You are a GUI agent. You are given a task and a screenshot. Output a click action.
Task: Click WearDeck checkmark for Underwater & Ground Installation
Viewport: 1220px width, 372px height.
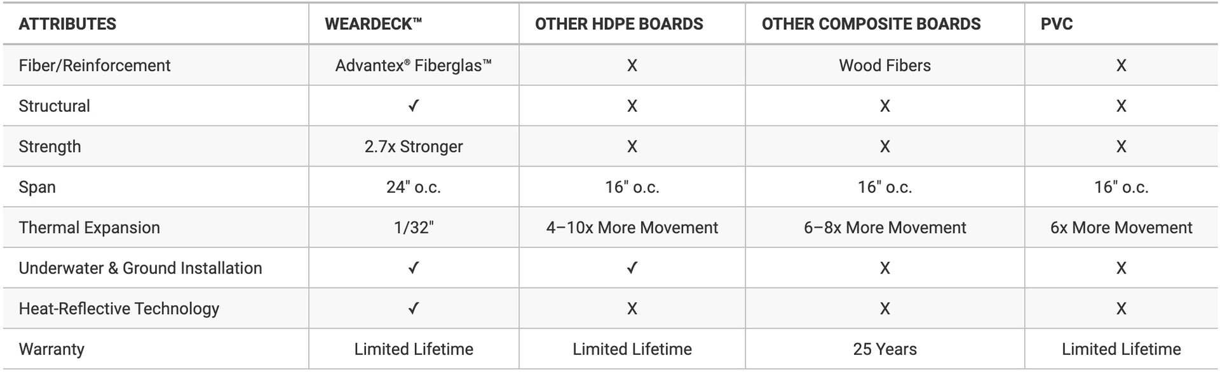(414, 268)
